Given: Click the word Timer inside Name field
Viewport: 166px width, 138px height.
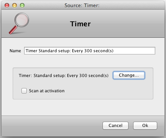Looking at the screenshot, I should point(31,51).
